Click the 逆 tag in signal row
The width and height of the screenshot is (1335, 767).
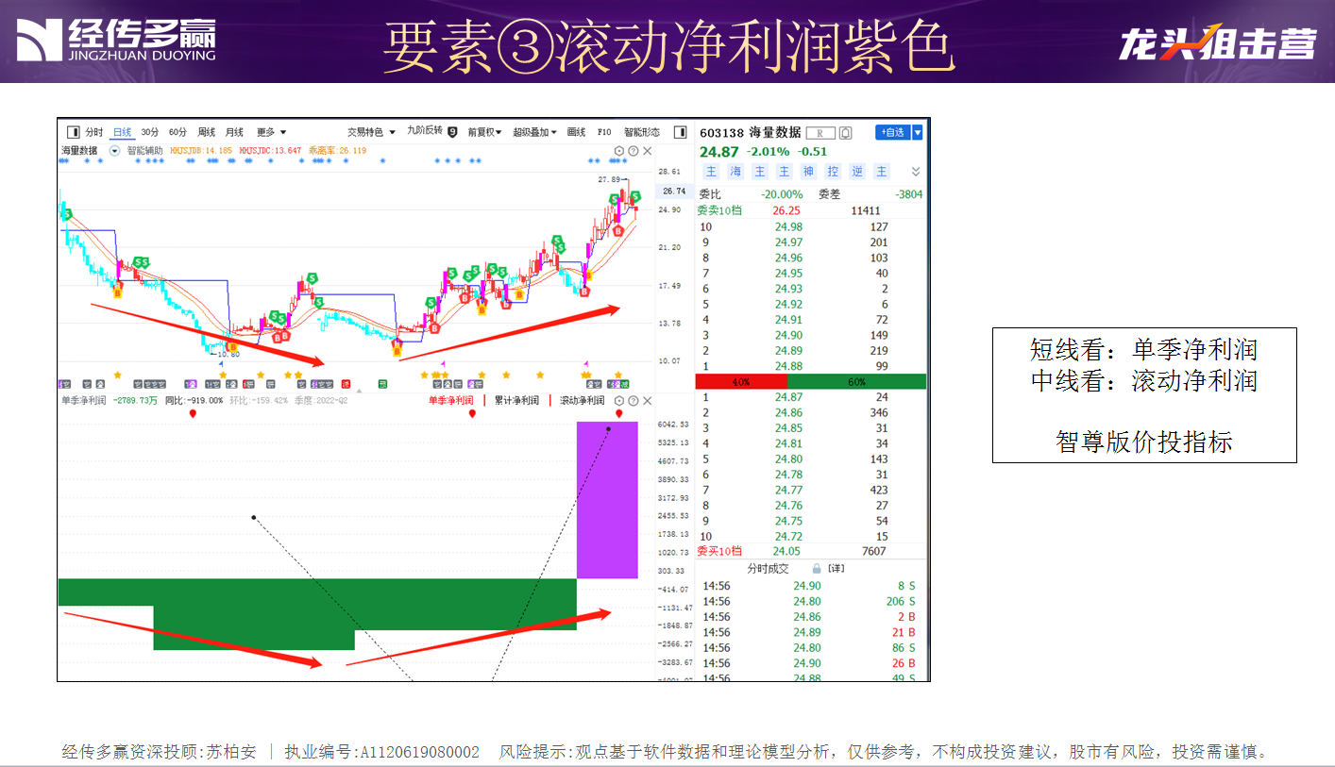point(857,171)
